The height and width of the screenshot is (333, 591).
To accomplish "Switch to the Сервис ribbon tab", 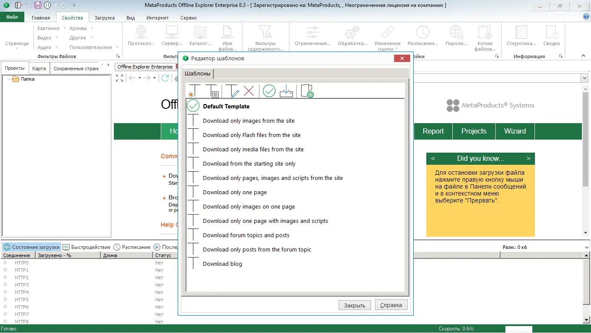I will tap(189, 18).
